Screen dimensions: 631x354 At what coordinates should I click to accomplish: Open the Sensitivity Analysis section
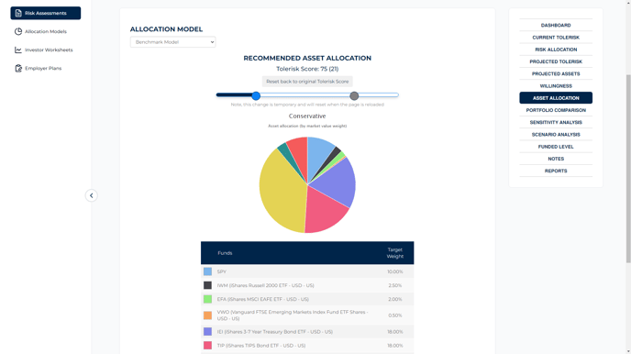pyautogui.click(x=556, y=122)
